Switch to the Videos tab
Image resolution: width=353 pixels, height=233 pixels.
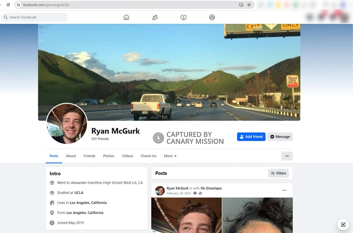(x=128, y=156)
